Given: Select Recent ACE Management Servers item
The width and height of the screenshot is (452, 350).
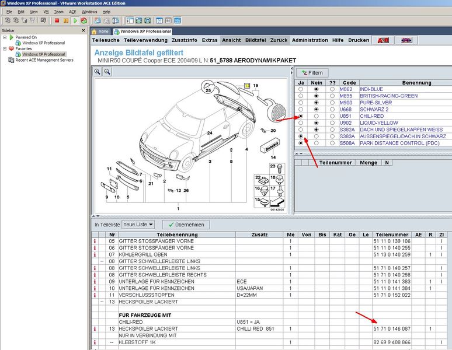Looking at the screenshot, I should 44,60.
